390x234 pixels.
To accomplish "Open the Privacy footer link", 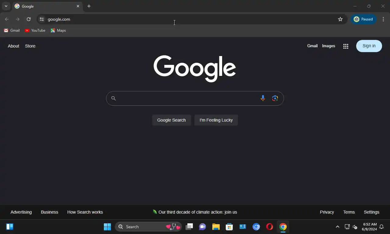I will pos(327,212).
